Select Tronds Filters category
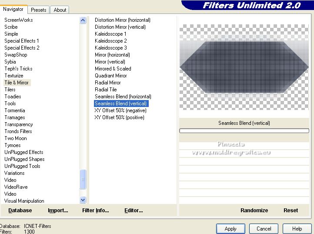The image size is (314, 234). 18,131
